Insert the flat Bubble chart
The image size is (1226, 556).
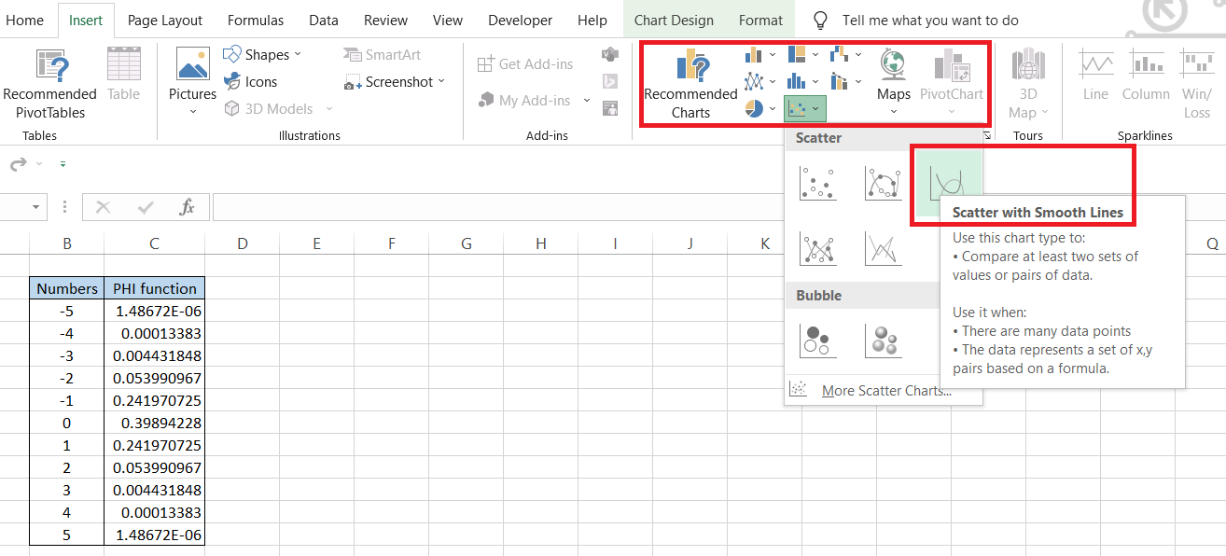818,341
